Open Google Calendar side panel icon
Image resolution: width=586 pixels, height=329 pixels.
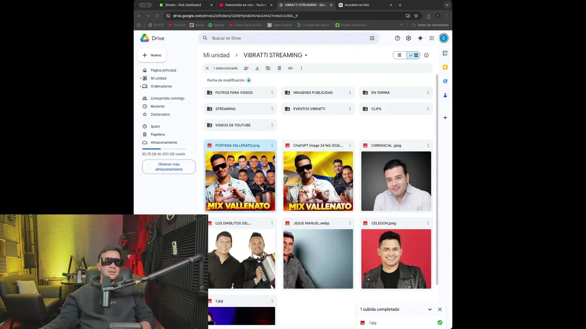coord(445,53)
